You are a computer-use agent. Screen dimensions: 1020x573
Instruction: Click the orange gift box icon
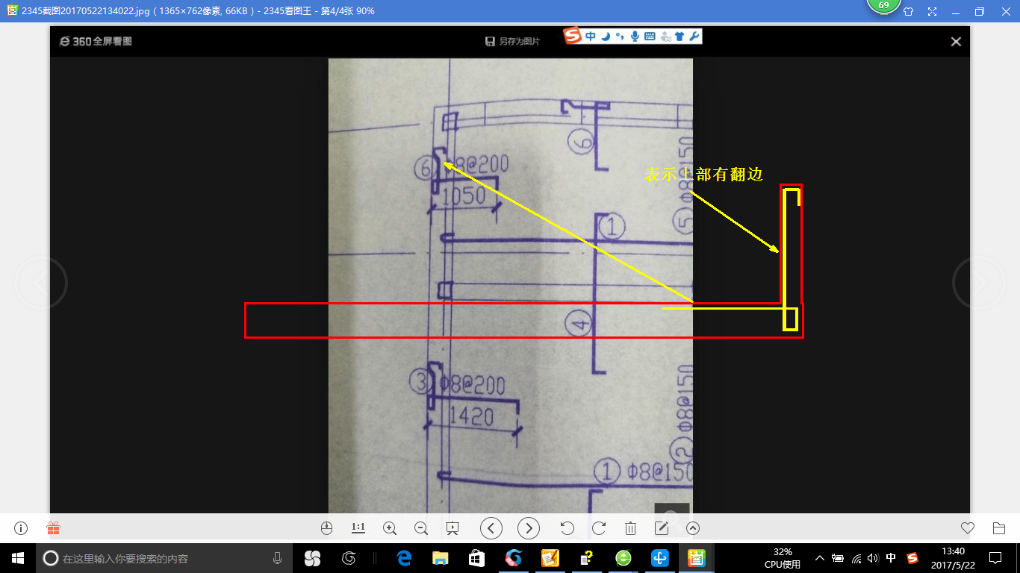click(x=54, y=528)
